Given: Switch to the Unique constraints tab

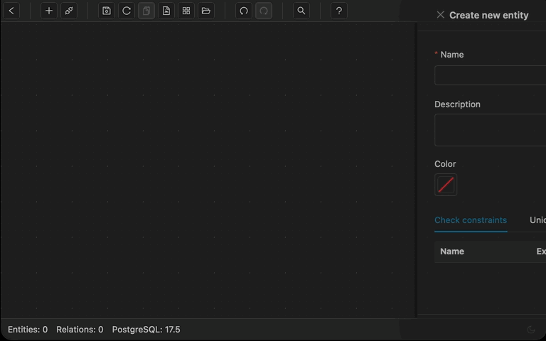Looking at the screenshot, I should coord(537,220).
